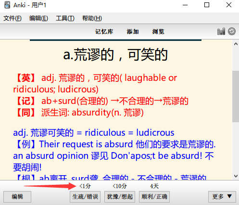Open the 浏览 card browser
The height and width of the screenshot is (205, 239).
point(158,32)
